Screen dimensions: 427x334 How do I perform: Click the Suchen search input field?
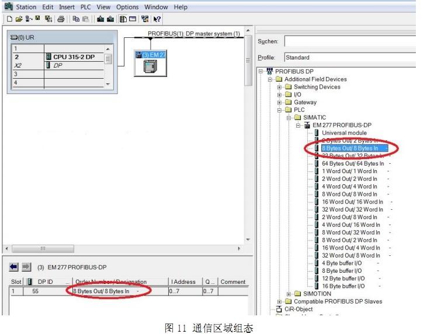point(350,41)
